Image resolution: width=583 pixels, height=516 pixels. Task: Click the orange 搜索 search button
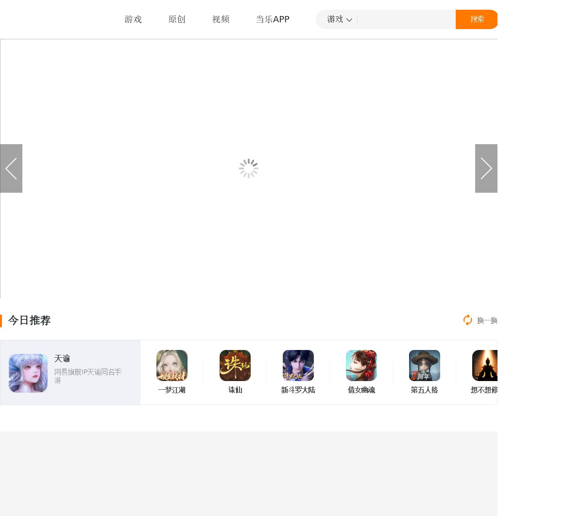click(x=477, y=19)
